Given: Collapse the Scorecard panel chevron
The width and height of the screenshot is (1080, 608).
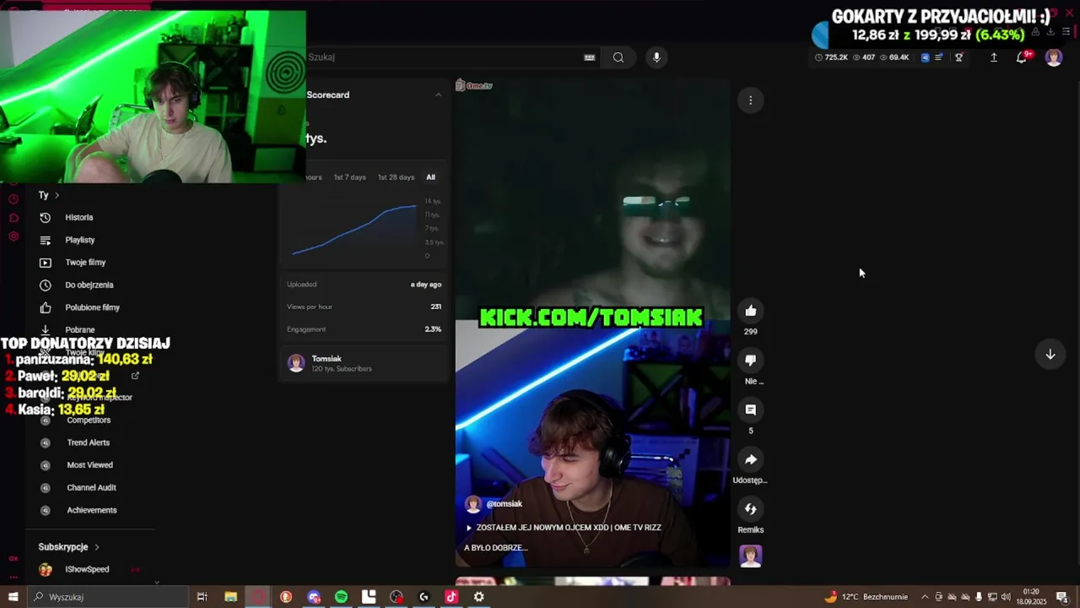Looking at the screenshot, I should (x=438, y=95).
